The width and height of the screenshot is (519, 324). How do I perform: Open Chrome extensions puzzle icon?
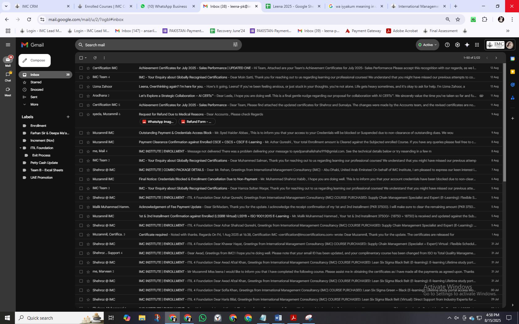tap(484, 19)
